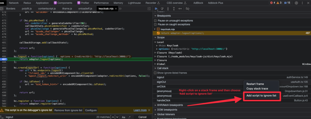This screenshot has height=119, width=311.
Task: Dismiss the ignore list warning bar
Action: pyautogui.click(x=149, y=110)
